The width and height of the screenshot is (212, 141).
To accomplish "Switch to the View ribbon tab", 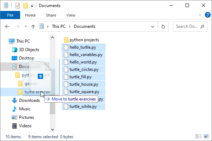I will 71,15.
